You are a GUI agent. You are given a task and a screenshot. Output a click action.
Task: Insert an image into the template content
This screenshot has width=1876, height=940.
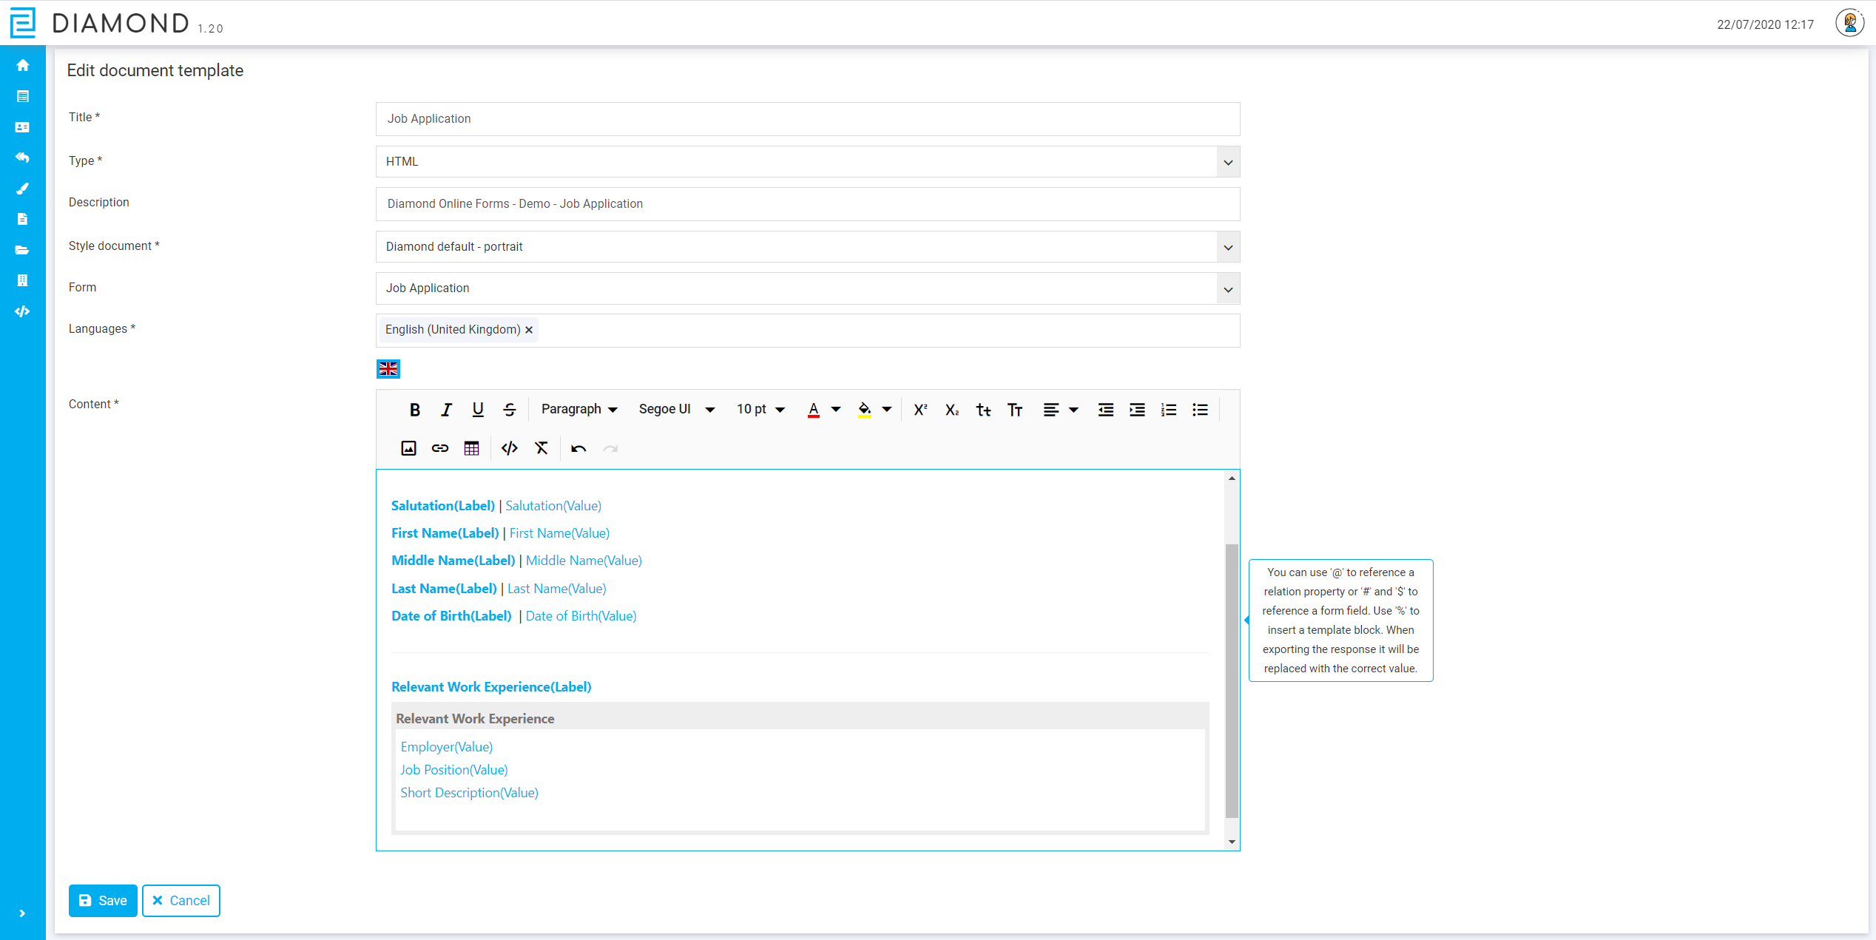click(408, 447)
